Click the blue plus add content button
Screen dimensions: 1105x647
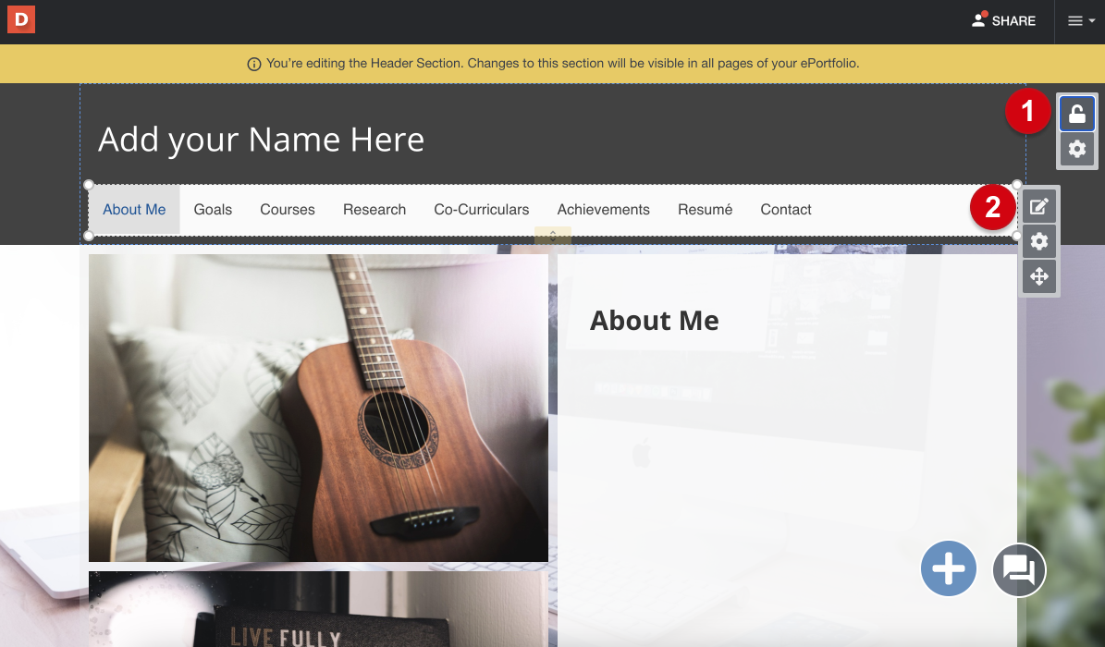pyautogui.click(x=948, y=568)
